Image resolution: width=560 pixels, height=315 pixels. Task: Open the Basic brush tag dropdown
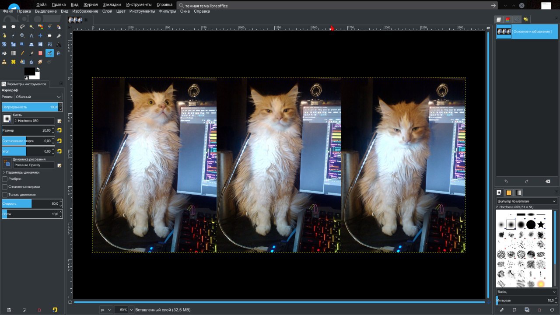click(526, 292)
